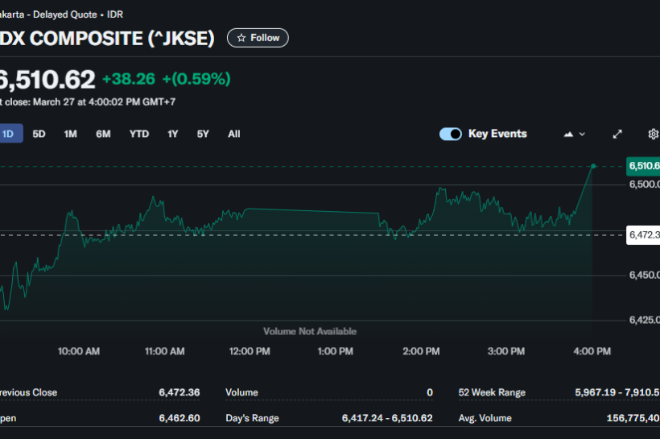Select the 1Y range tab
This screenshot has width=660, height=439.
[172, 134]
